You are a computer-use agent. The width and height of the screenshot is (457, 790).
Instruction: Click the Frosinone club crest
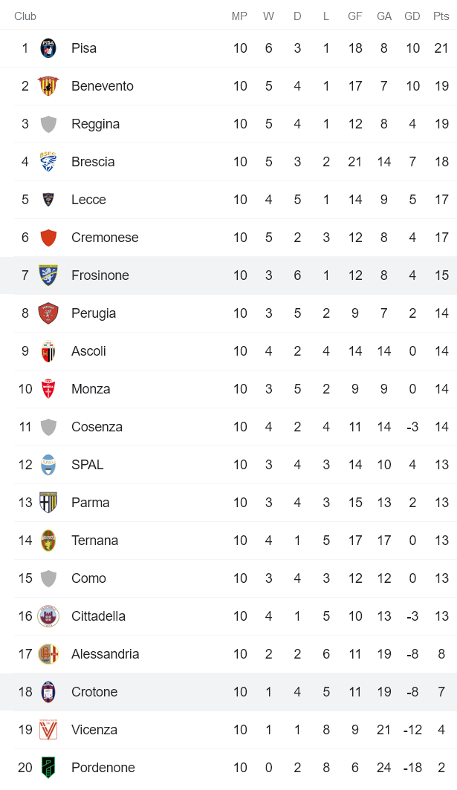coord(48,275)
